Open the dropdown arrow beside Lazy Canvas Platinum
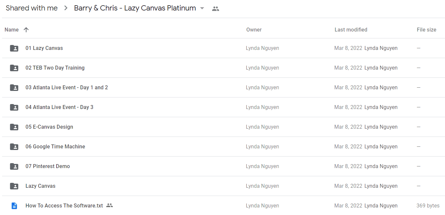Image resolution: width=445 pixels, height=215 pixels. click(202, 8)
